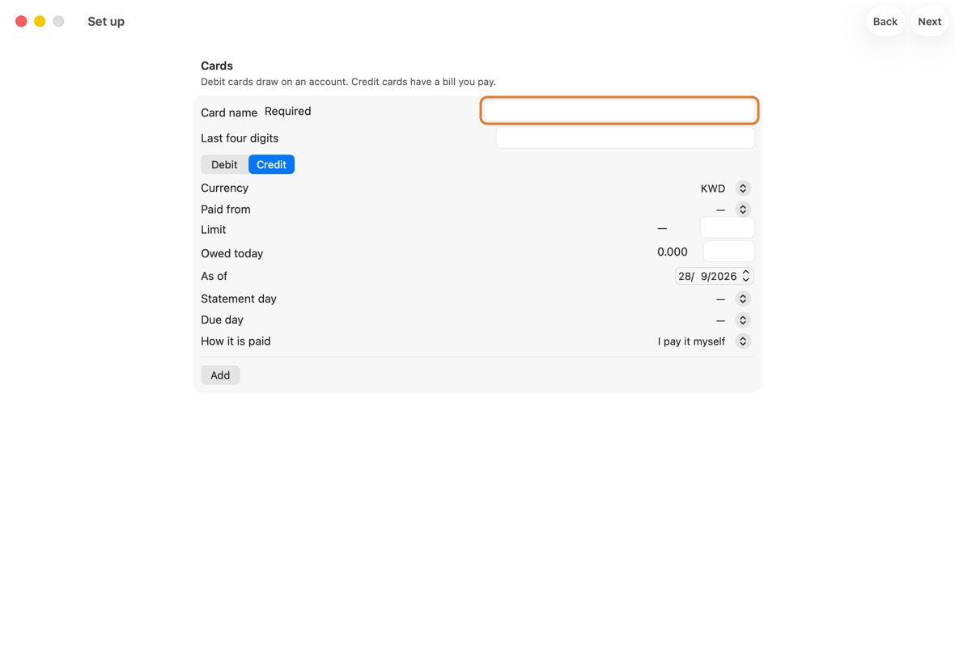Click the Card name label

click(x=229, y=112)
